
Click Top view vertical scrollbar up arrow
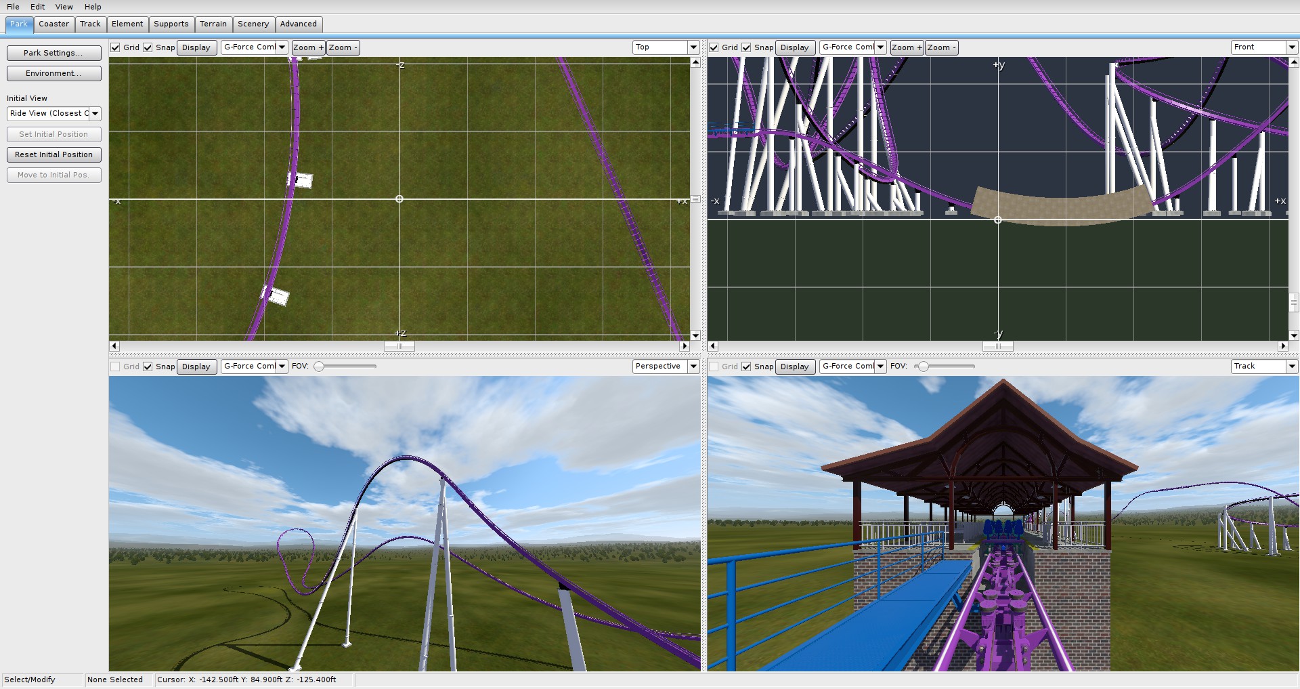[x=695, y=62]
